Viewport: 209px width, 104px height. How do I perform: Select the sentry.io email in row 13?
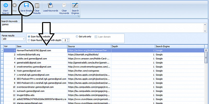(42, 99)
